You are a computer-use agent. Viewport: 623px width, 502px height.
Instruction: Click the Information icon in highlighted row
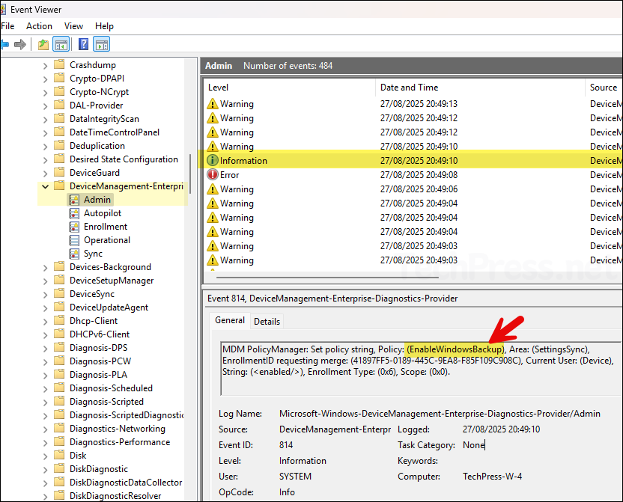[x=213, y=160]
